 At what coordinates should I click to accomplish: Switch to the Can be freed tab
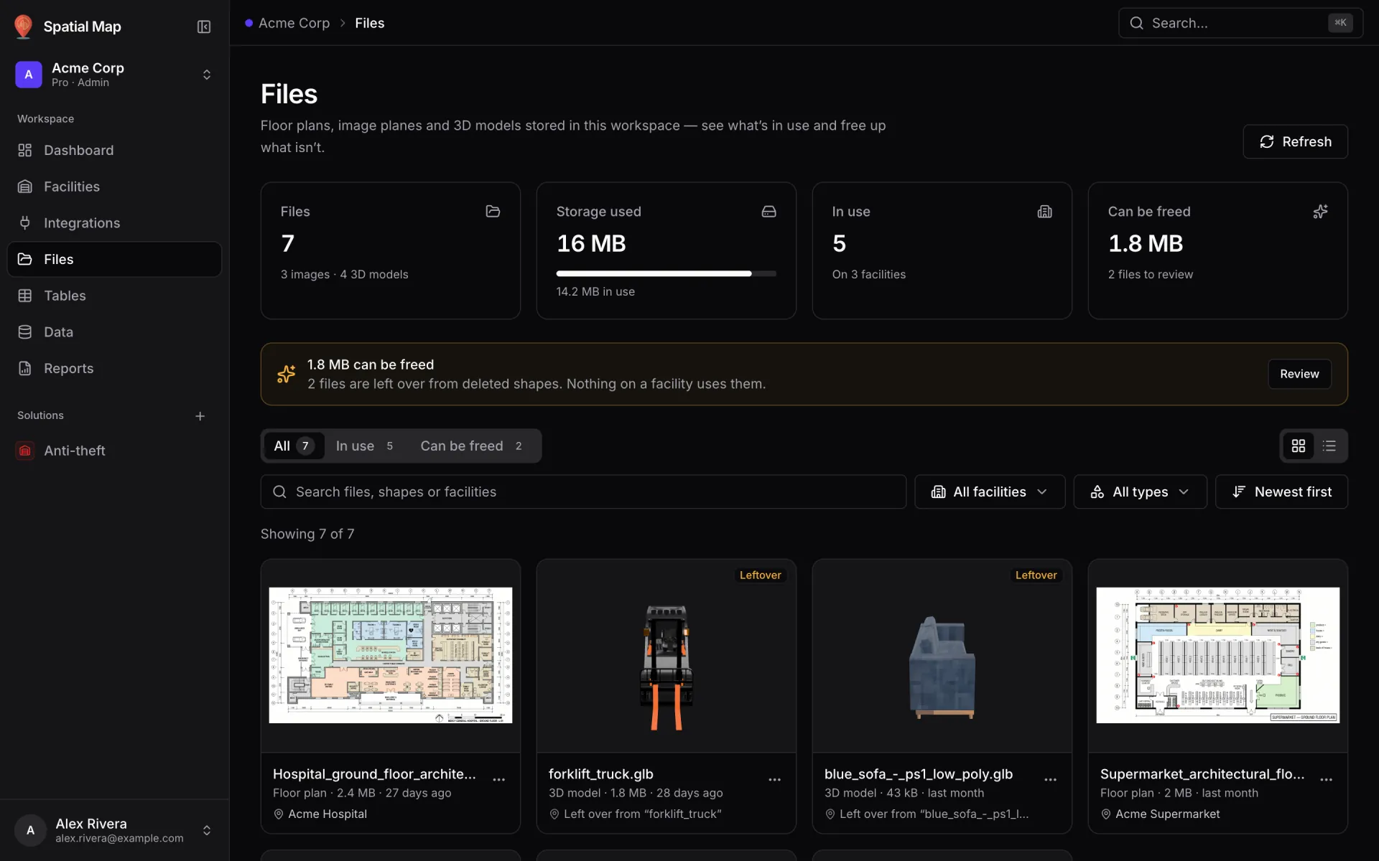pyautogui.click(x=471, y=446)
